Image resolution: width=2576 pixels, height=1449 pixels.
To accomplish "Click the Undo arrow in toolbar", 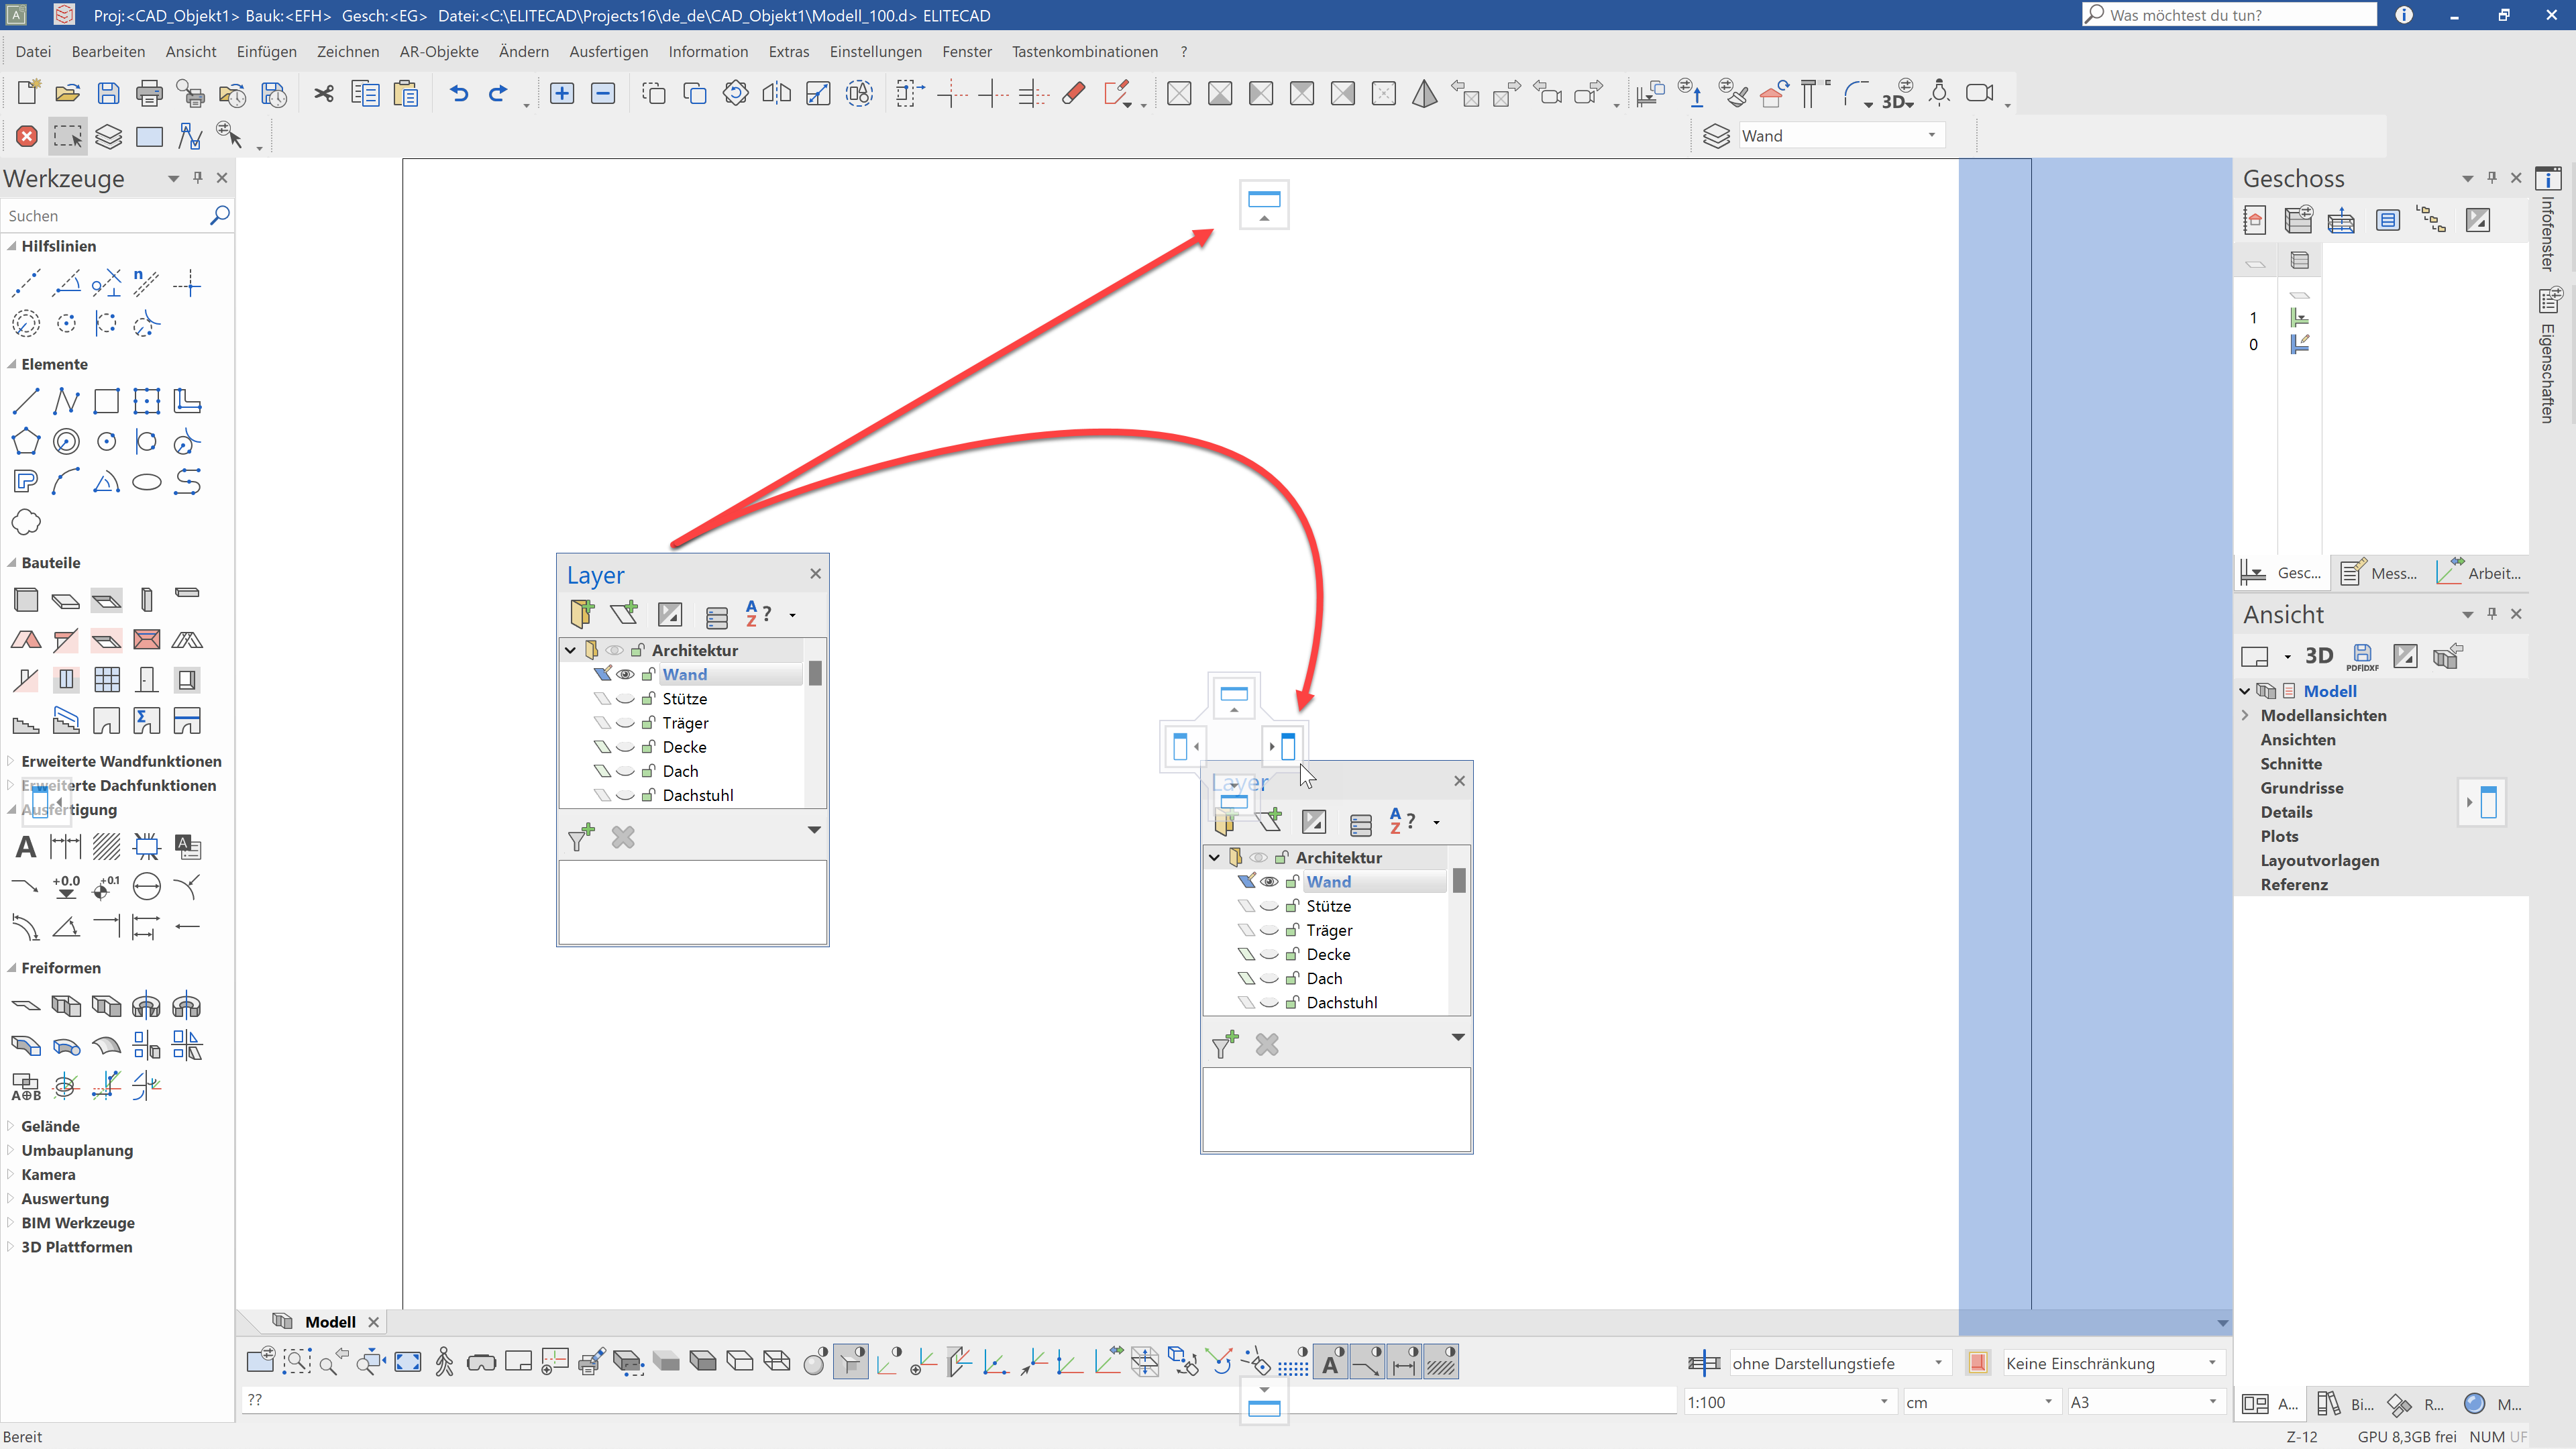I will [458, 93].
